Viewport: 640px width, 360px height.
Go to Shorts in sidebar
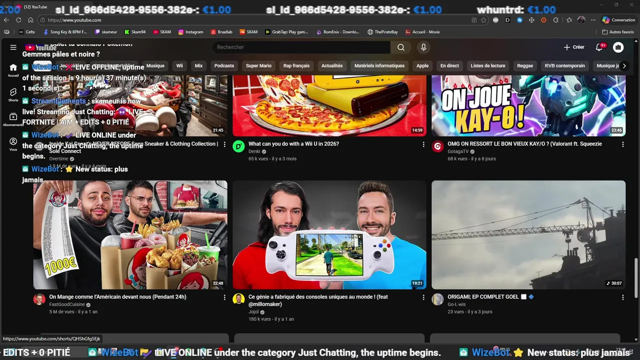coord(13,94)
